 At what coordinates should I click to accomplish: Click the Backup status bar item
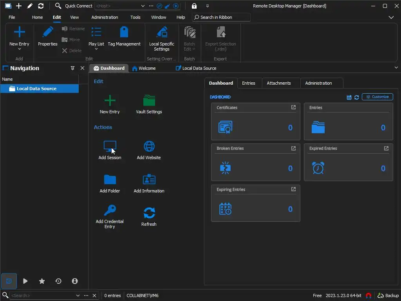388,296
